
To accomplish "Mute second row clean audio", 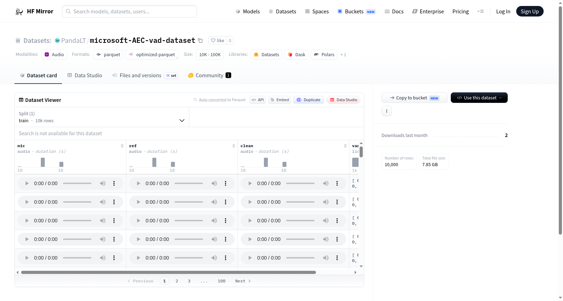I will [326, 202].
